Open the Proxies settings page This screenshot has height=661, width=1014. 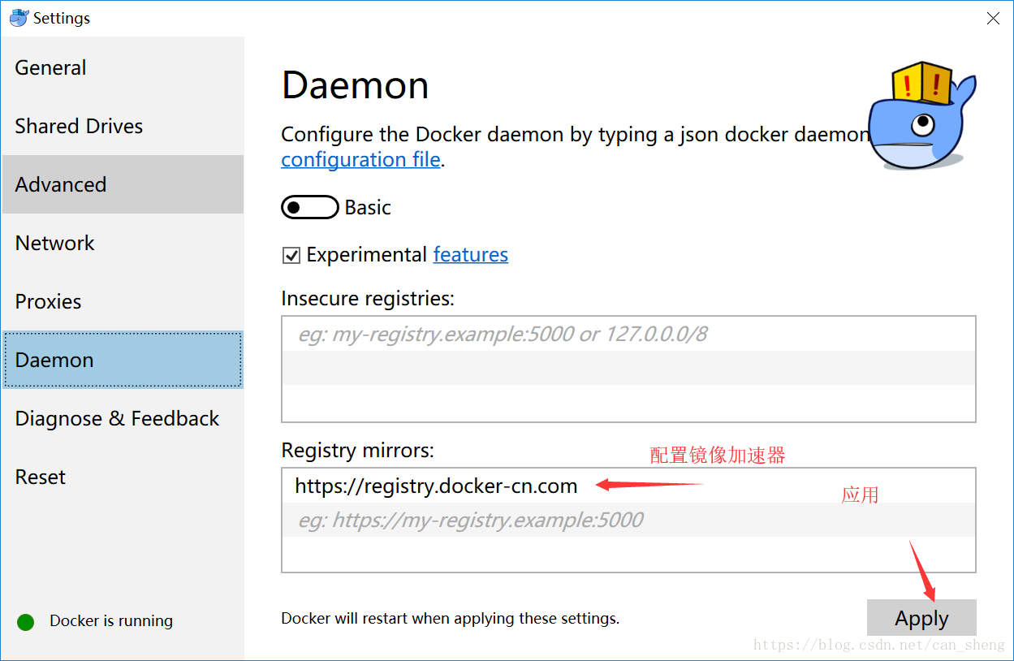48,301
